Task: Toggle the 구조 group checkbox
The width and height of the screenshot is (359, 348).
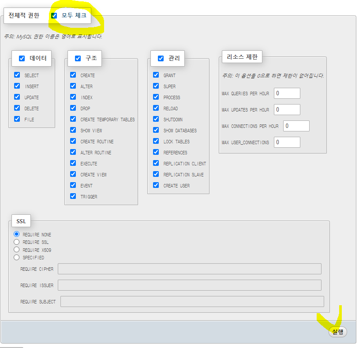Action: click(78, 58)
